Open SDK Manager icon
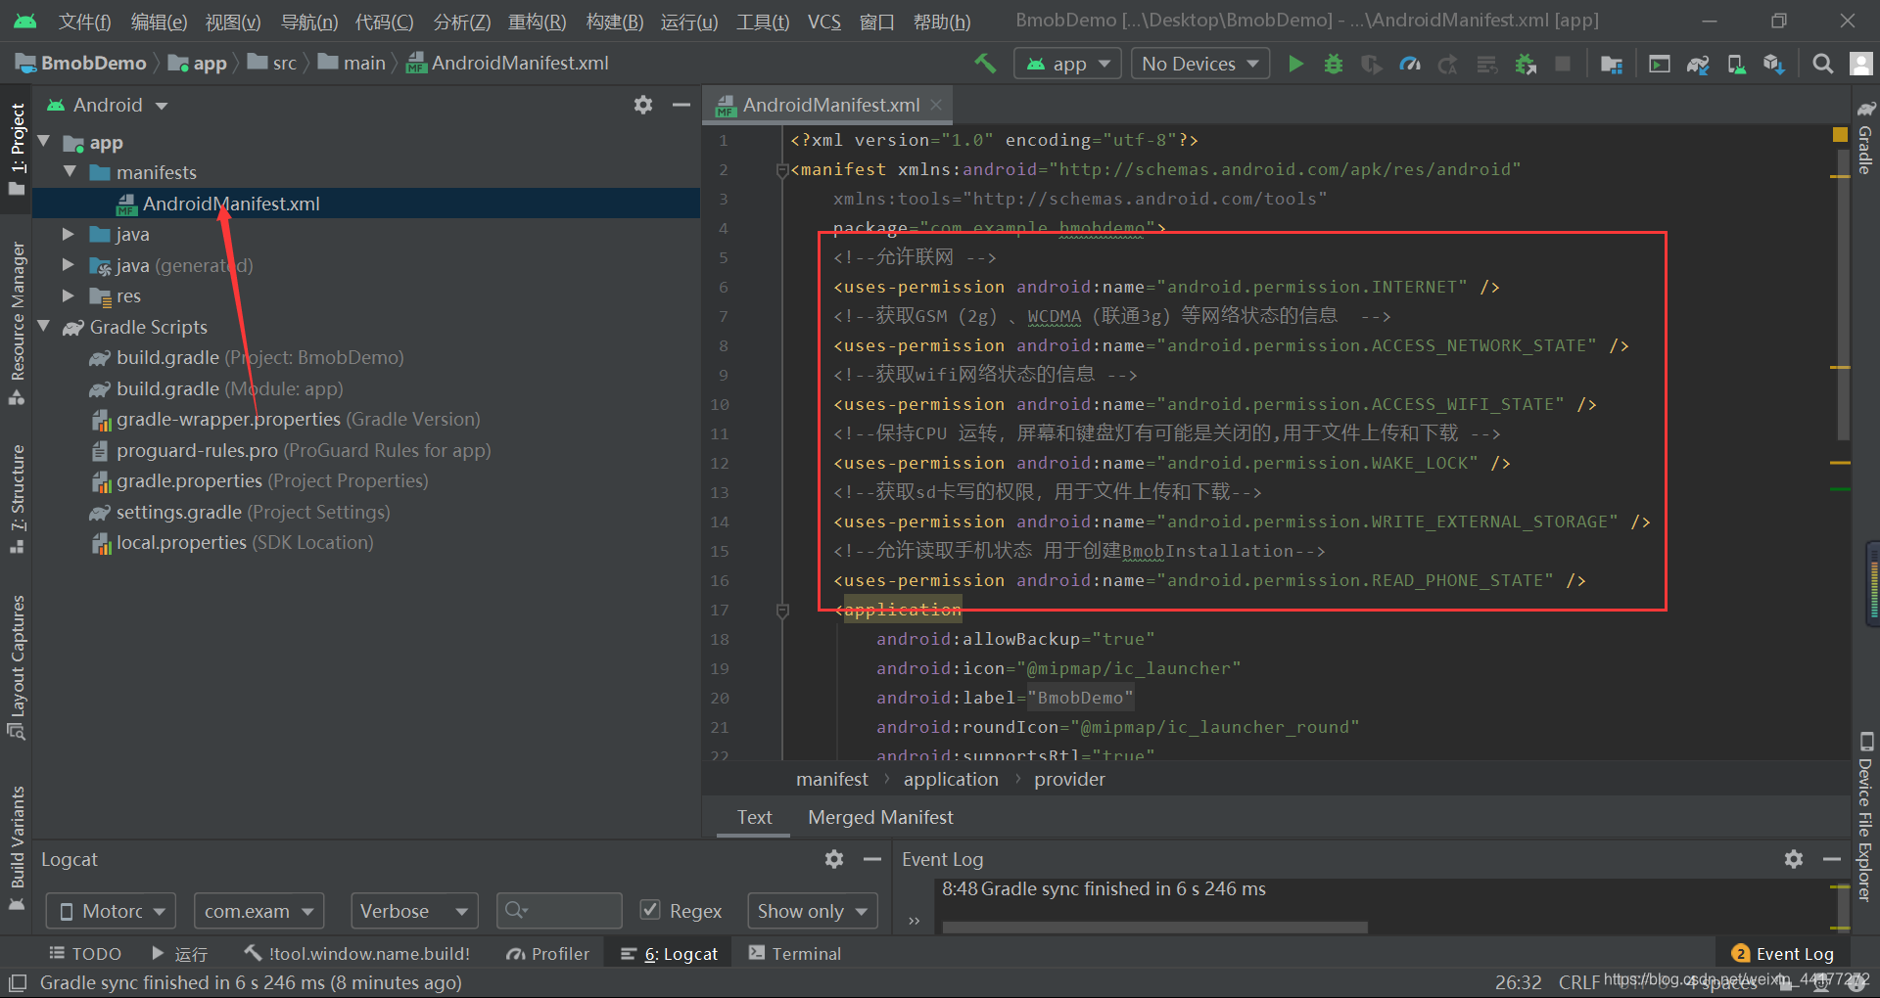Viewport: 1880px width, 998px height. click(x=1773, y=64)
